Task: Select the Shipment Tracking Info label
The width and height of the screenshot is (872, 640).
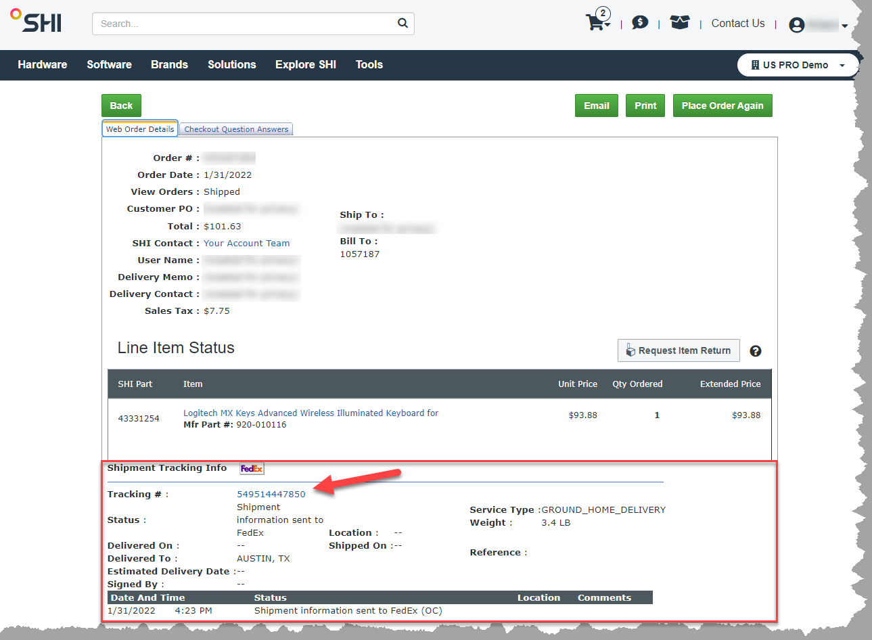Action: pos(167,468)
